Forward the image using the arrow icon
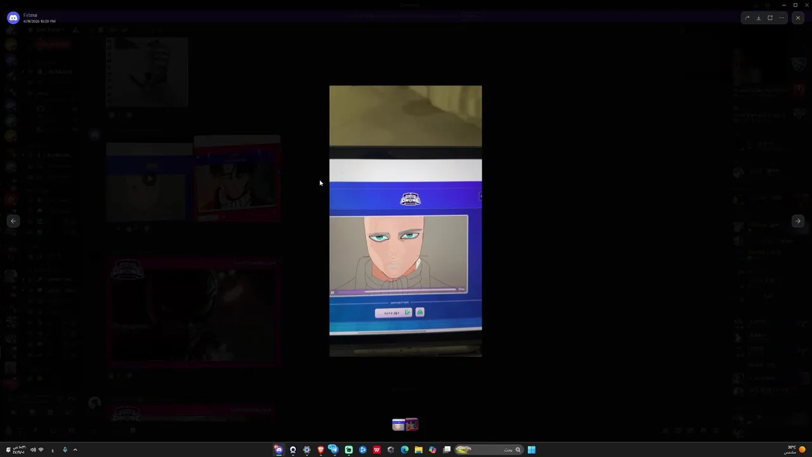 click(x=747, y=18)
